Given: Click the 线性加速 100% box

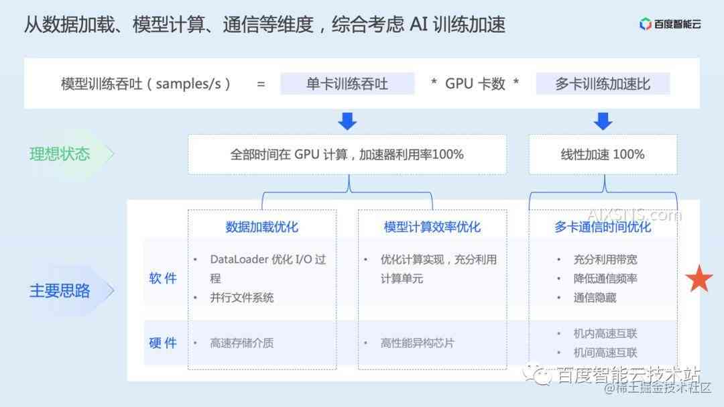Looking at the screenshot, I should pos(603,154).
